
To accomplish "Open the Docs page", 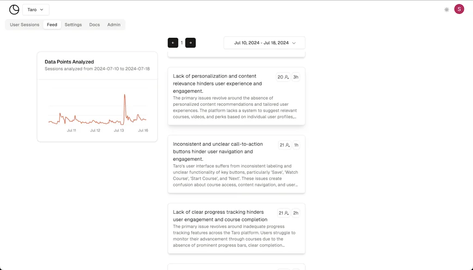I will [x=94, y=24].
